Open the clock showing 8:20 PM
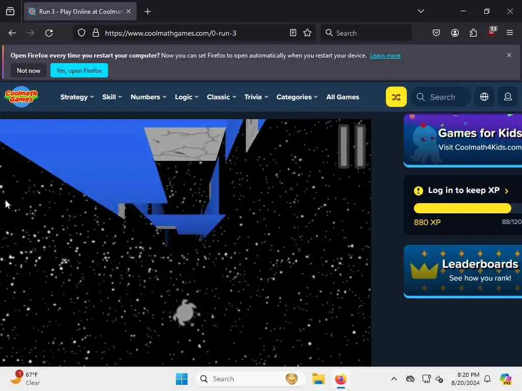 465,379
